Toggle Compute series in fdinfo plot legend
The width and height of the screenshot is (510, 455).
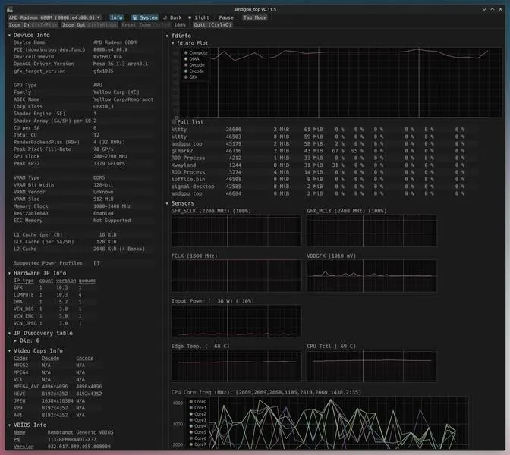tap(196, 52)
